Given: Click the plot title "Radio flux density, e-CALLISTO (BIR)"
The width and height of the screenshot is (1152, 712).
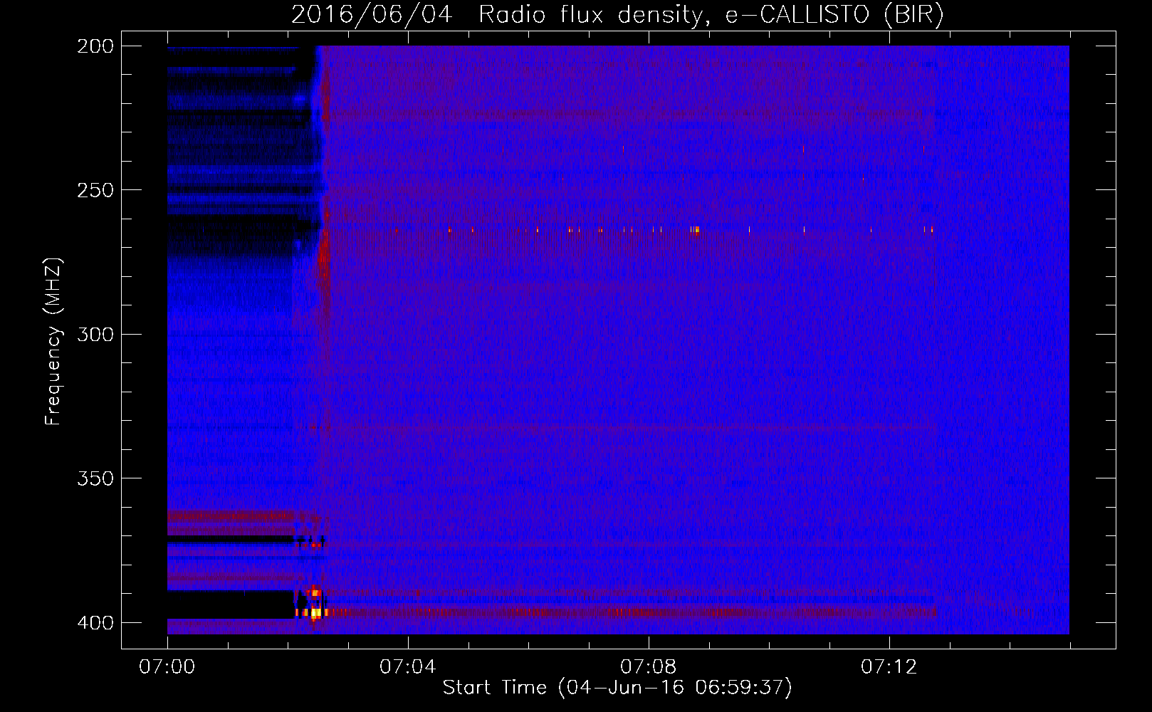Looking at the screenshot, I should coord(711,14).
